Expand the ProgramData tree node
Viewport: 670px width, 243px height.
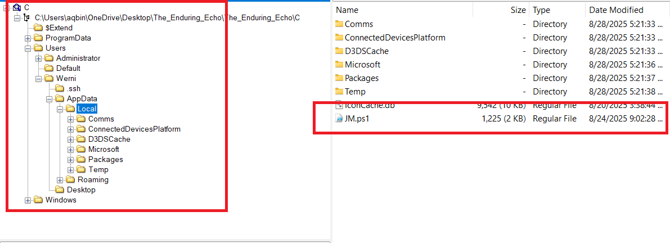28,38
